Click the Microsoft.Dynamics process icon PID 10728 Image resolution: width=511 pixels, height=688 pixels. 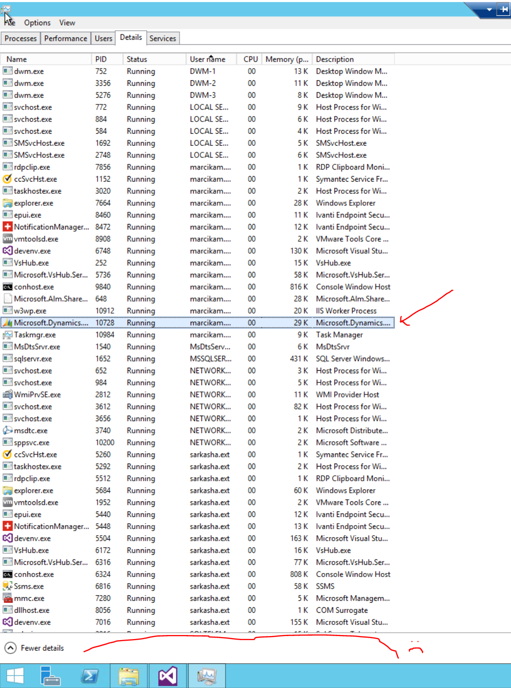point(8,323)
